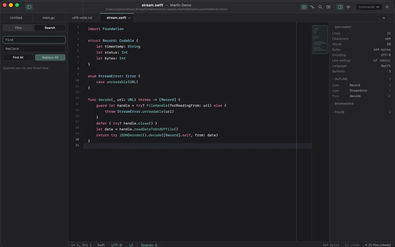Click the Encoding UTF-8 value in inspector
This screenshot has height=247, width=395.
(x=386, y=55)
